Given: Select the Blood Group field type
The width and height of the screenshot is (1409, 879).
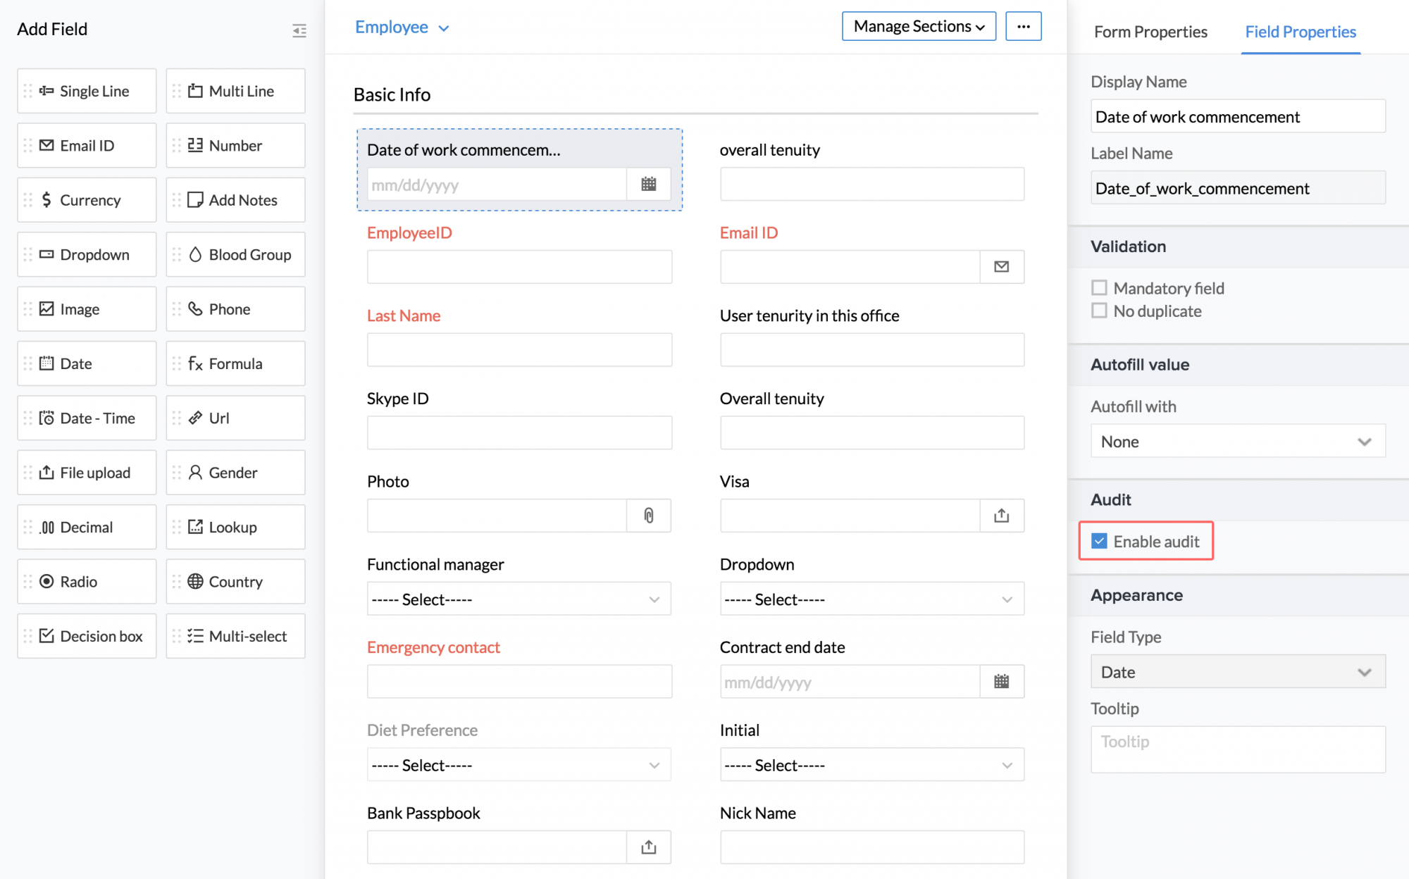Looking at the screenshot, I should coord(236,255).
